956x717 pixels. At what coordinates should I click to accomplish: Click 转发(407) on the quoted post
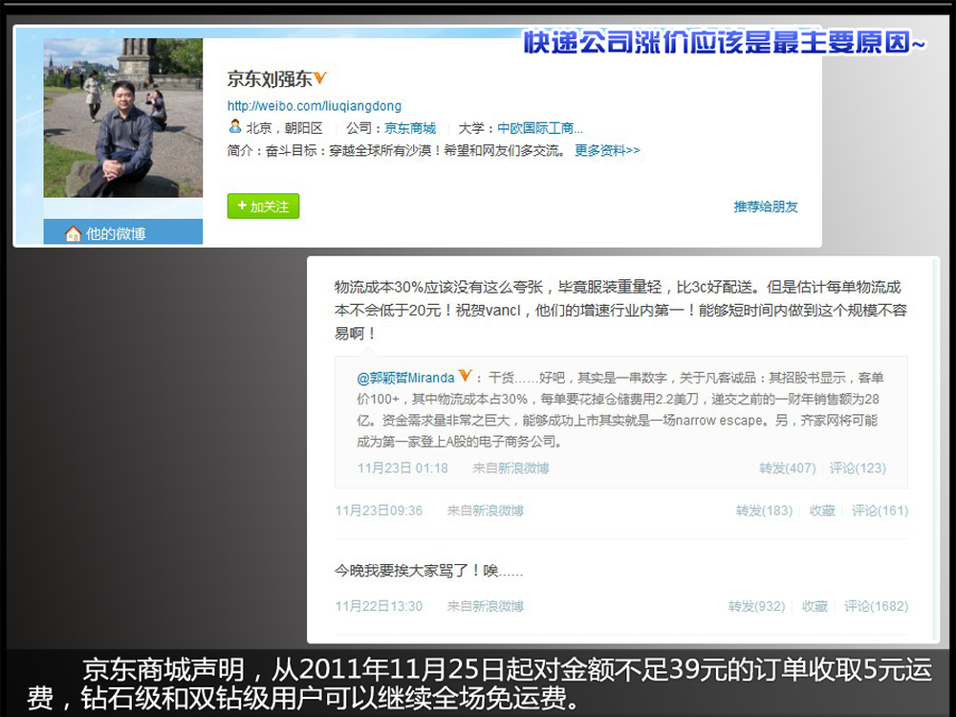pos(787,468)
